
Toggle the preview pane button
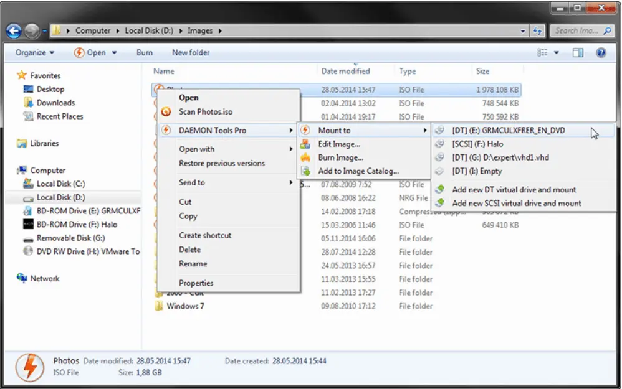point(578,53)
